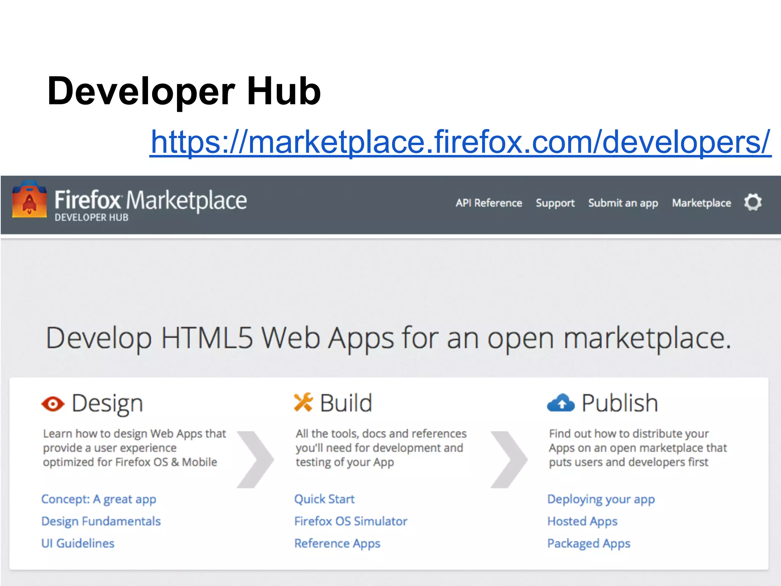Open the Support menu item

[x=555, y=203]
